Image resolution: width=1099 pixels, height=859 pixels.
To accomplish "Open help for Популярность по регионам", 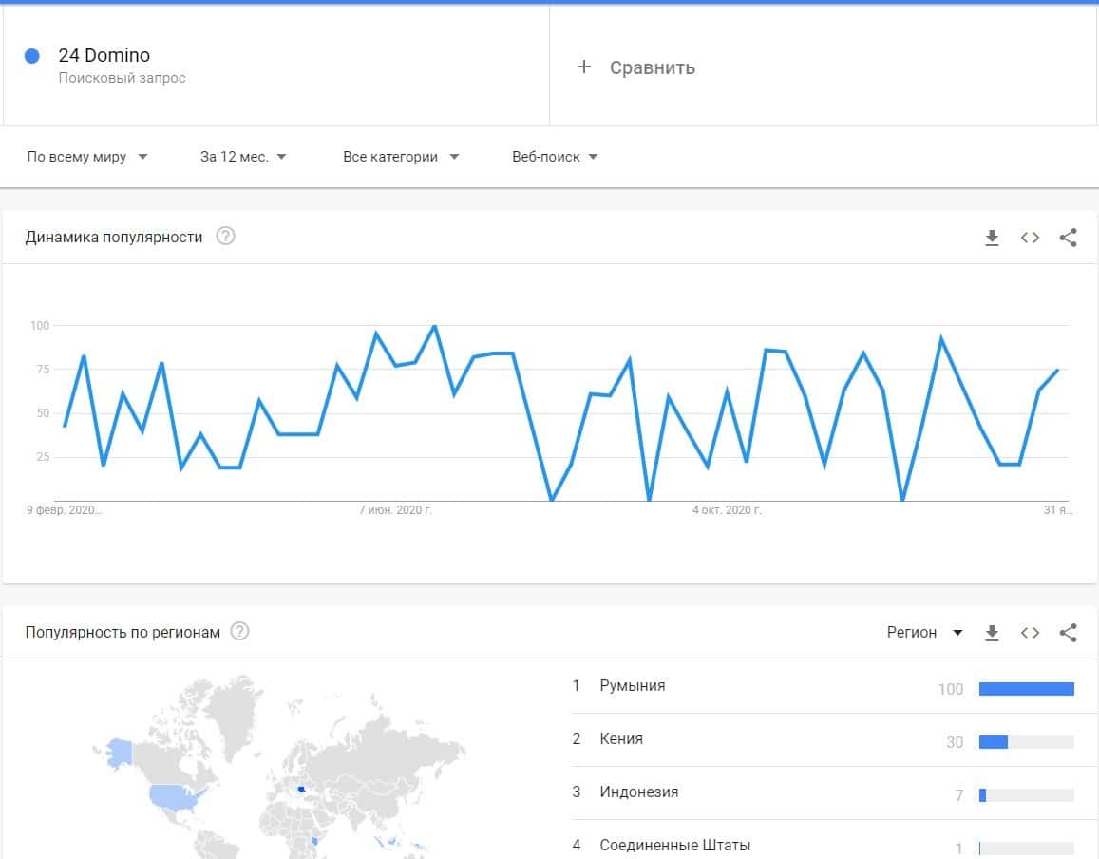I will (240, 632).
